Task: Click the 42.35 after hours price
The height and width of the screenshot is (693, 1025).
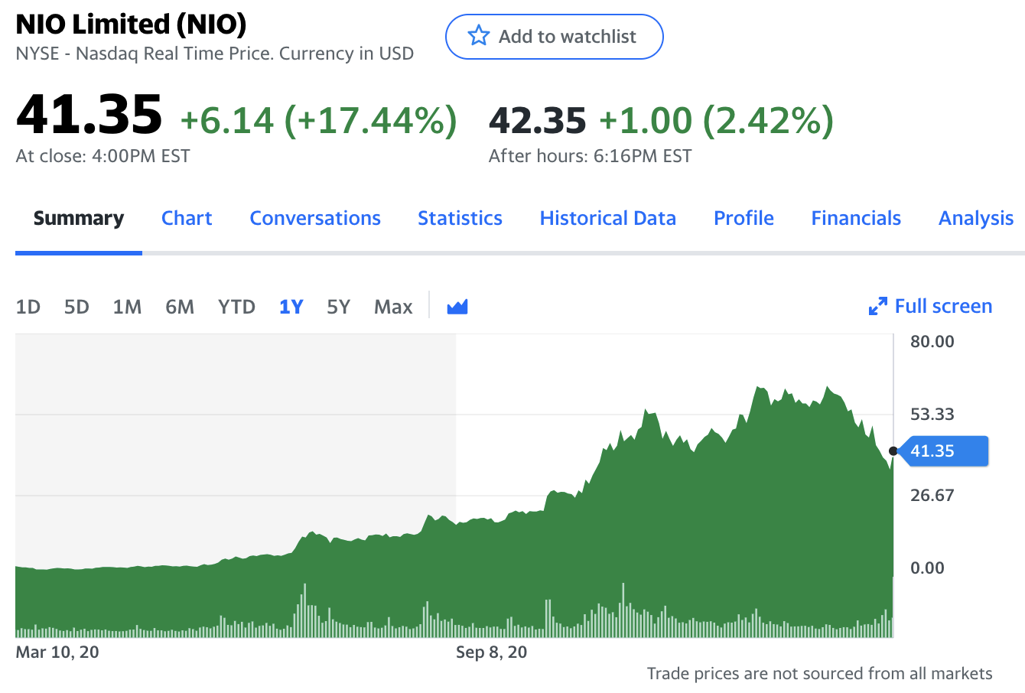Action: coord(537,120)
